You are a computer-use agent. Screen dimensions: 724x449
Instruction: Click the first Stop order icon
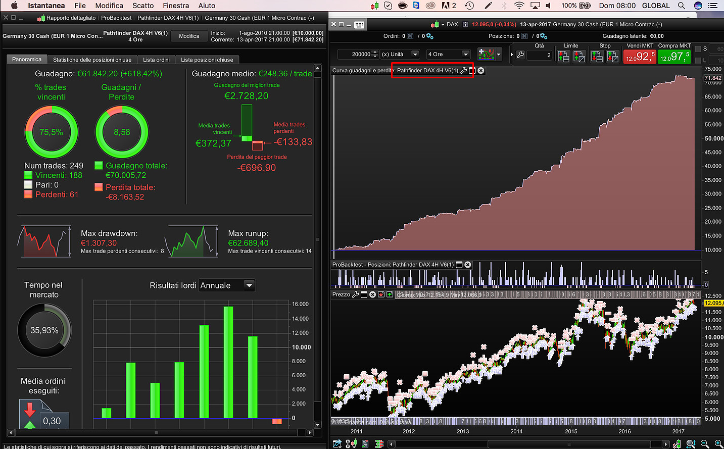[597, 56]
